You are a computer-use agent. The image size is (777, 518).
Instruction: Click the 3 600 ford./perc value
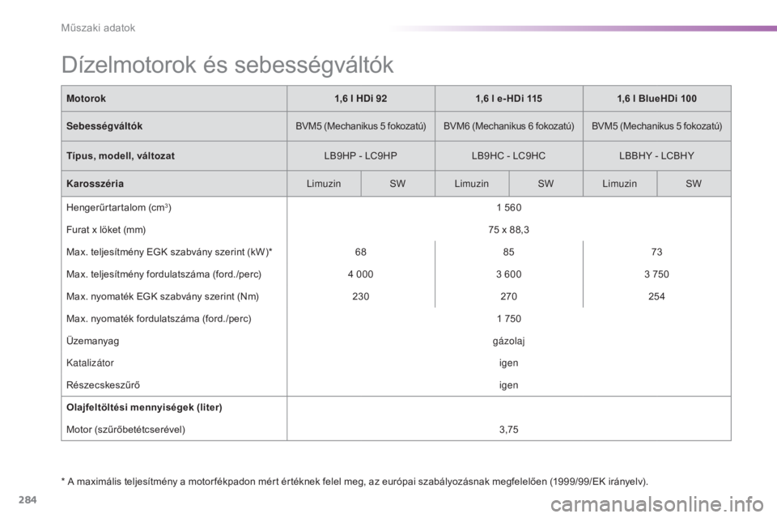[509, 274]
